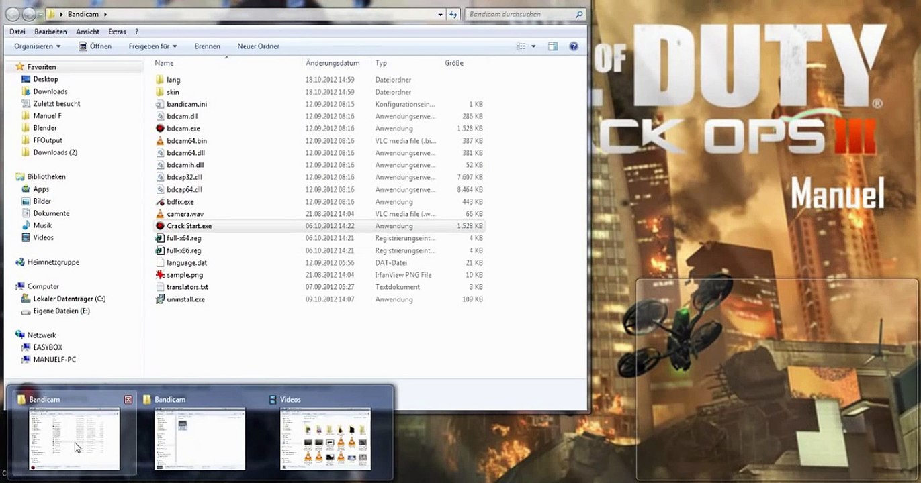Image resolution: width=921 pixels, height=483 pixels.
Task: Open the Blender favorite folder
Action: tap(44, 127)
